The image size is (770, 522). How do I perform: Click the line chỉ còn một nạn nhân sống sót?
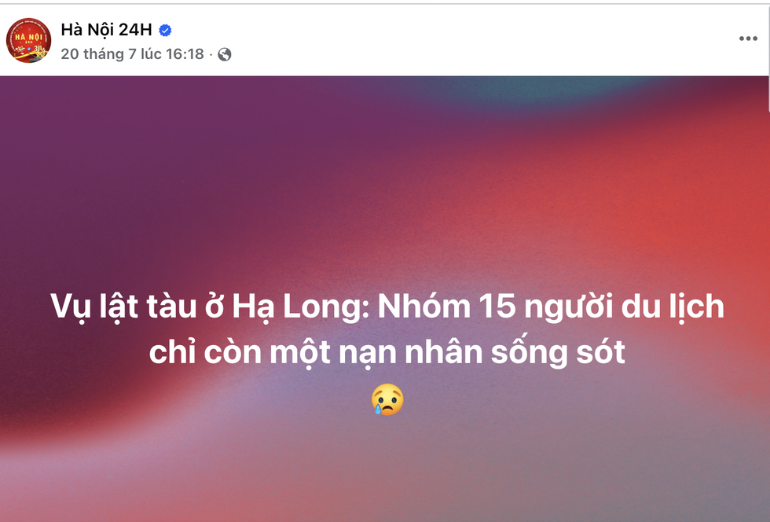point(387,352)
